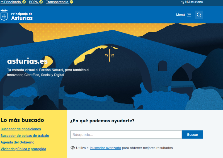Open the header search magnifier button
The height and width of the screenshot is (158, 223).
(x=199, y=15)
